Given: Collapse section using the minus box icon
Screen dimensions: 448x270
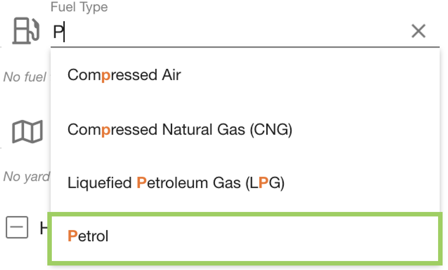Looking at the screenshot, I should coord(17,227).
